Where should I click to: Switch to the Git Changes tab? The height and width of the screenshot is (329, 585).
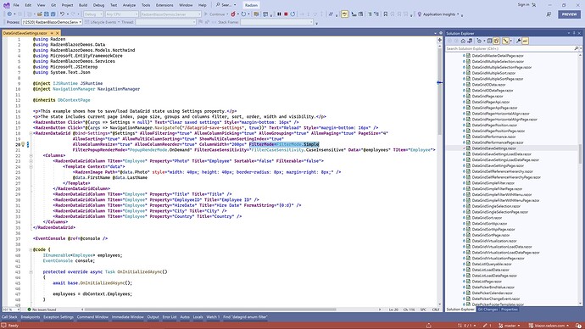coord(487,309)
